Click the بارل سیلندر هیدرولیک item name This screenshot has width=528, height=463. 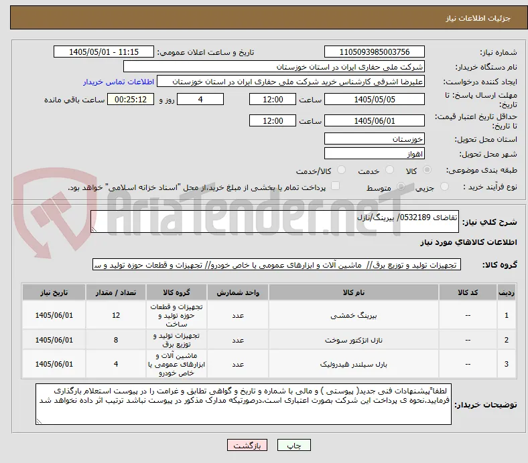[x=354, y=364]
